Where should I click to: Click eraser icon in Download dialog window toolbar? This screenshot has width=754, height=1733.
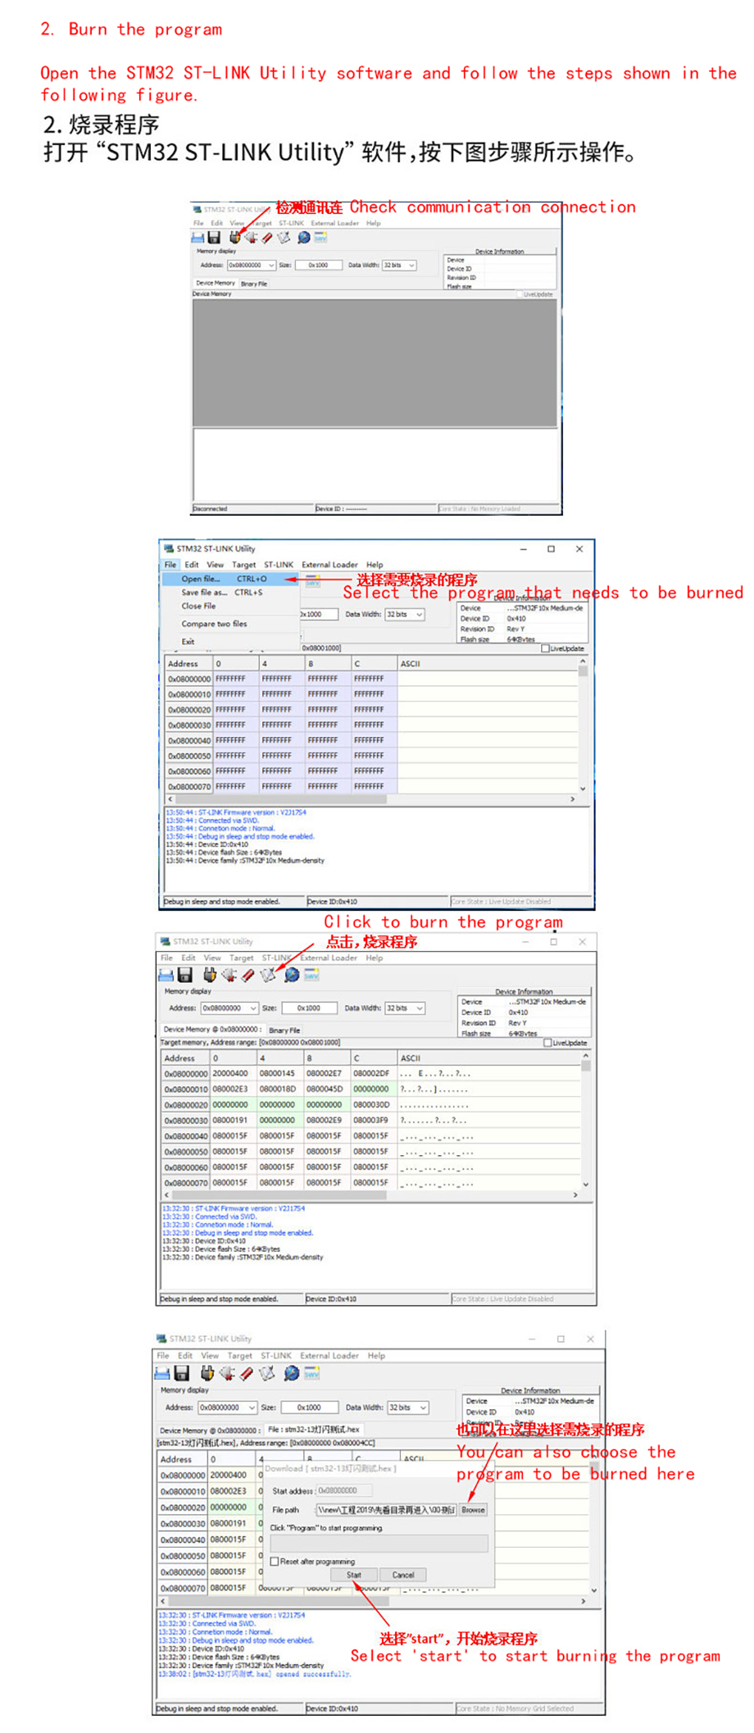246,1373
